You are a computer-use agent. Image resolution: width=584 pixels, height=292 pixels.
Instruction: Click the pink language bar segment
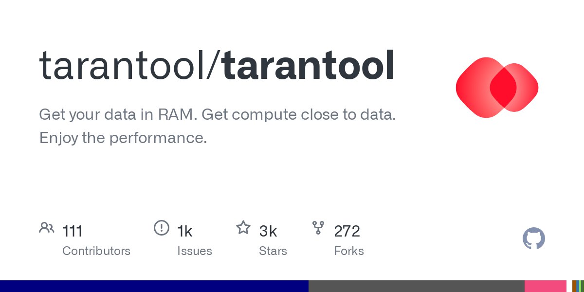pyautogui.click(x=545, y=286)
